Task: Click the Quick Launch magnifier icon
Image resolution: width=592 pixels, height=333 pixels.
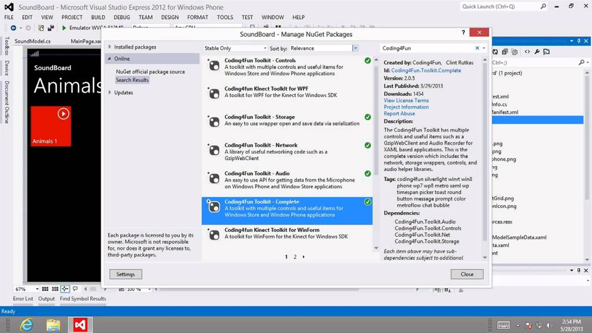Action: pyautogui.click(x=543, y=6)
